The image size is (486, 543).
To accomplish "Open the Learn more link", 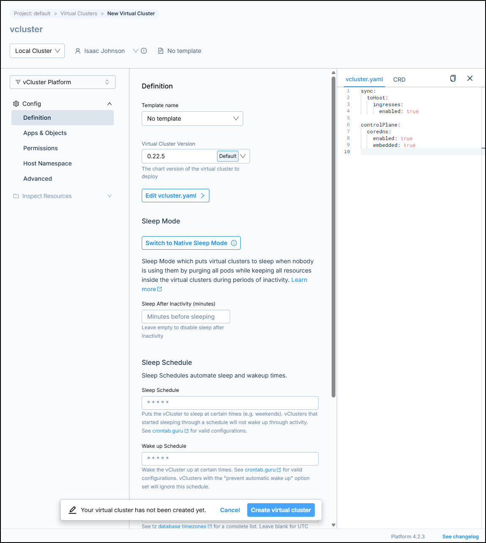I will pos(299,280).
